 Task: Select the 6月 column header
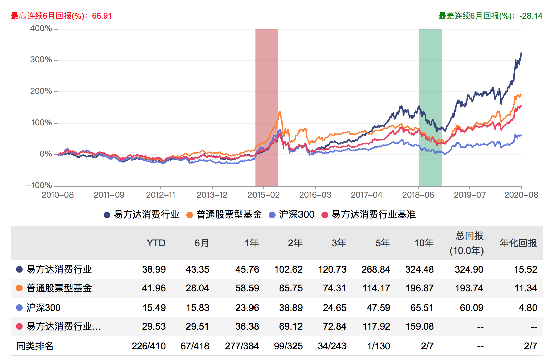202,243
